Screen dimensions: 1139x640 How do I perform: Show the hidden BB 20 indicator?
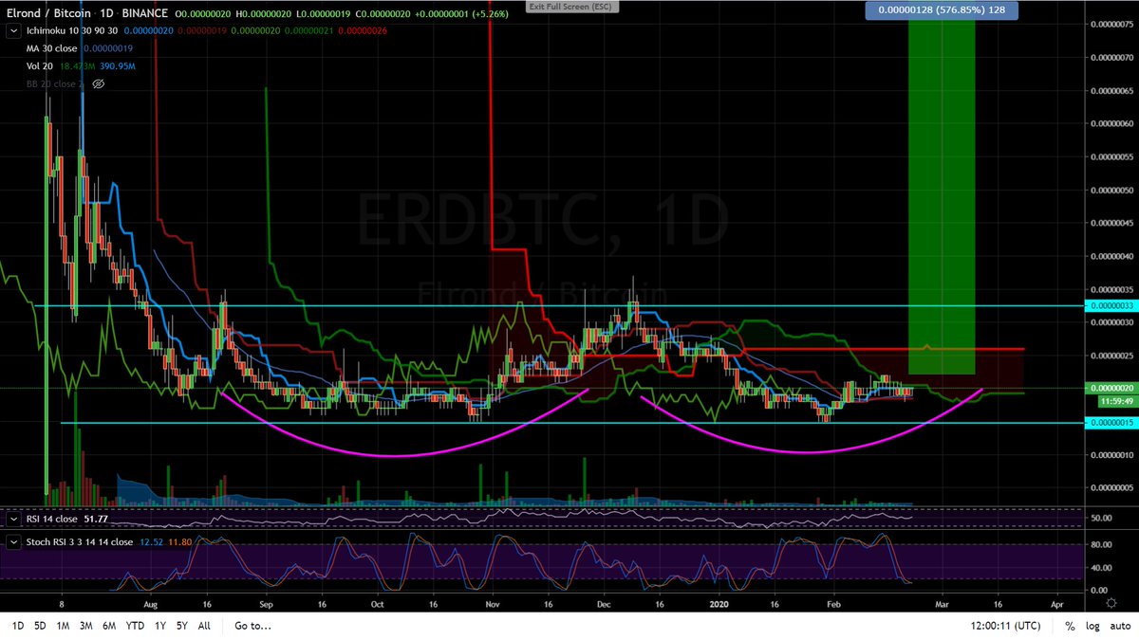(98, 83)
